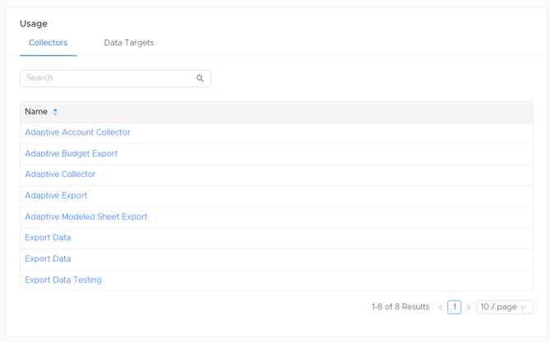Open Adaptive Account Collector link

tap(77, 133)
